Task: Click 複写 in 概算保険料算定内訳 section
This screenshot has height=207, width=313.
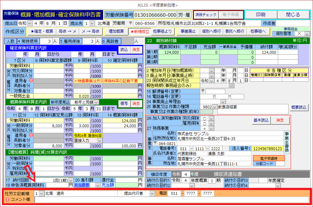Action: pyautogui.click(x=124, y=103)
